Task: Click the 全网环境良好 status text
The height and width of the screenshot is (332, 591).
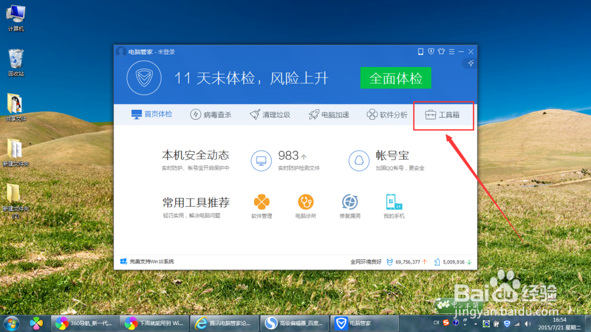Action: point(366,262)
